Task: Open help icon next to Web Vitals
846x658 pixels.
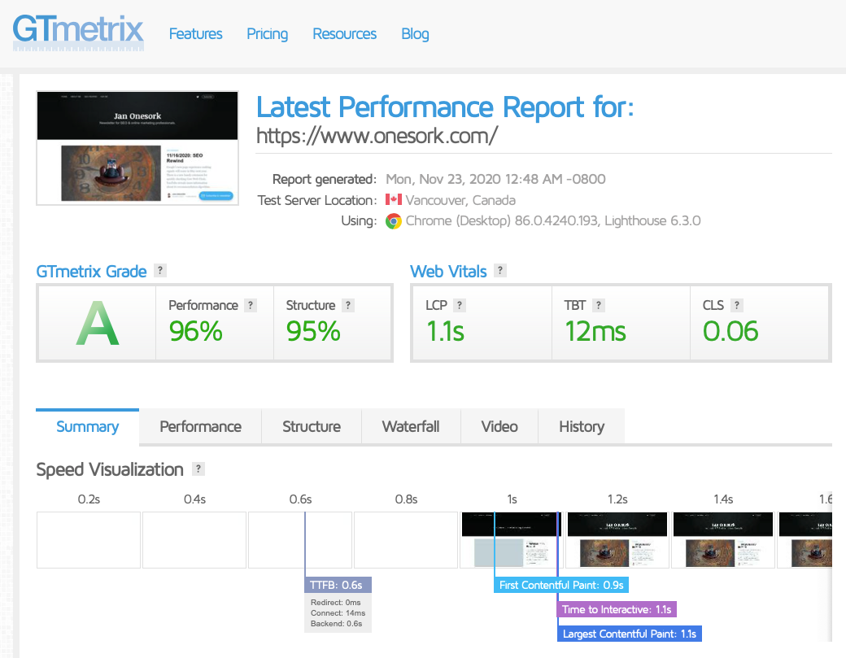Action: [x=500, y=270]
